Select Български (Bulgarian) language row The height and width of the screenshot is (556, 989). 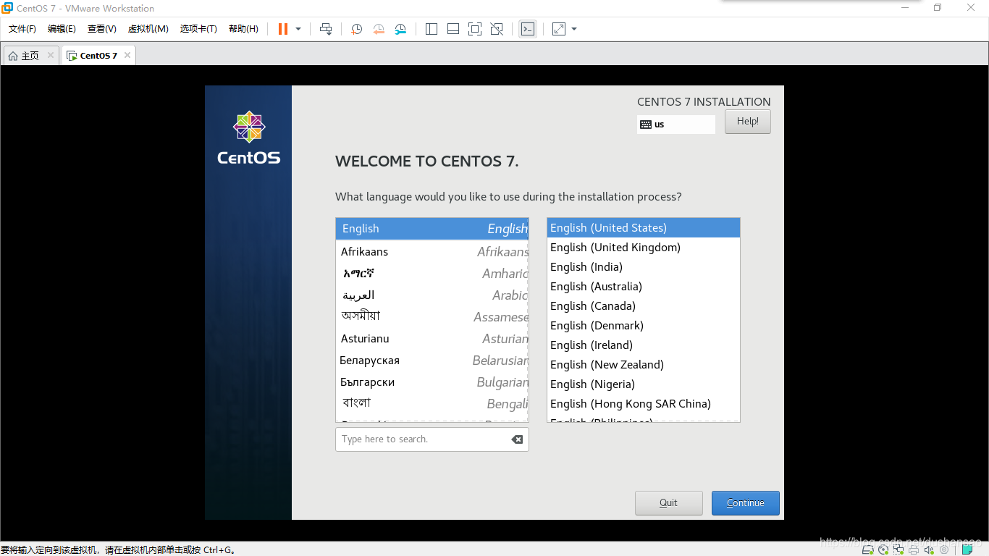[432, 382]
